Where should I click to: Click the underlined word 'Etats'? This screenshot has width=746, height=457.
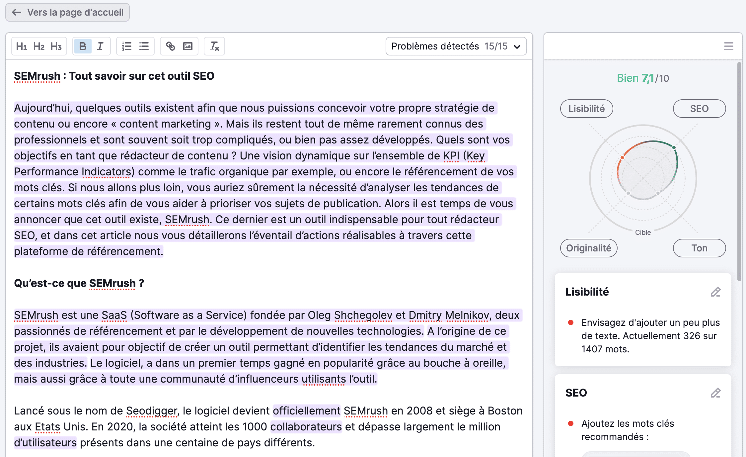click(x=47, y=427)
